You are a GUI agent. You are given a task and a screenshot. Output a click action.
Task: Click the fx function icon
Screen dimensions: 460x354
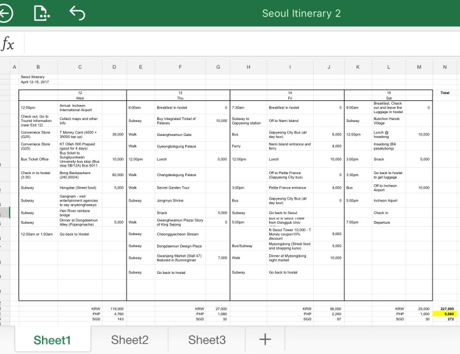click(8, 43)
